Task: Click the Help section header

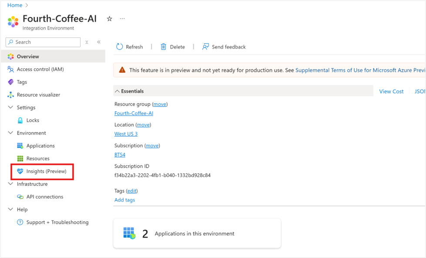Action: coord(22,209)
